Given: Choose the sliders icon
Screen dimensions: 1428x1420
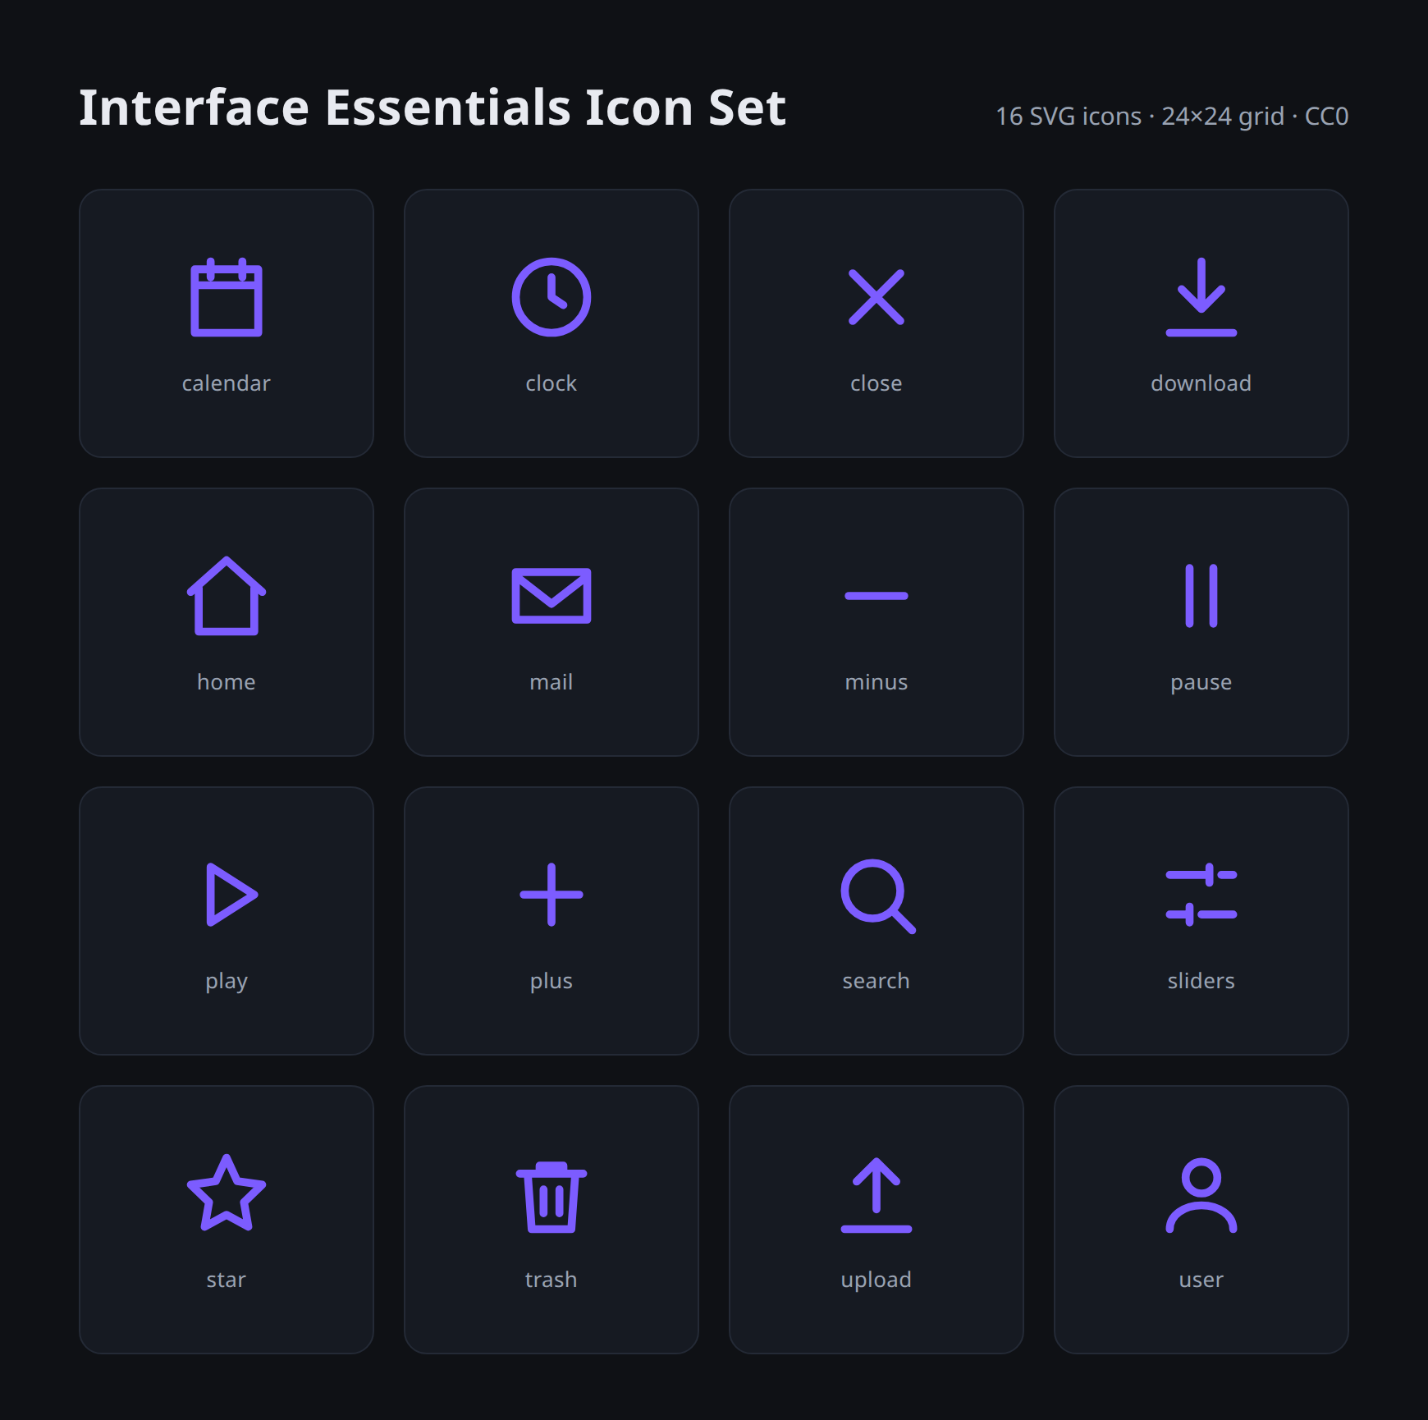Looking at the screenshot, I should (x=1201, y=895).
